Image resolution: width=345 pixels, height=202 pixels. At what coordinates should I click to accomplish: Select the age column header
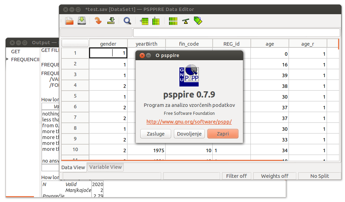[270, 44]
